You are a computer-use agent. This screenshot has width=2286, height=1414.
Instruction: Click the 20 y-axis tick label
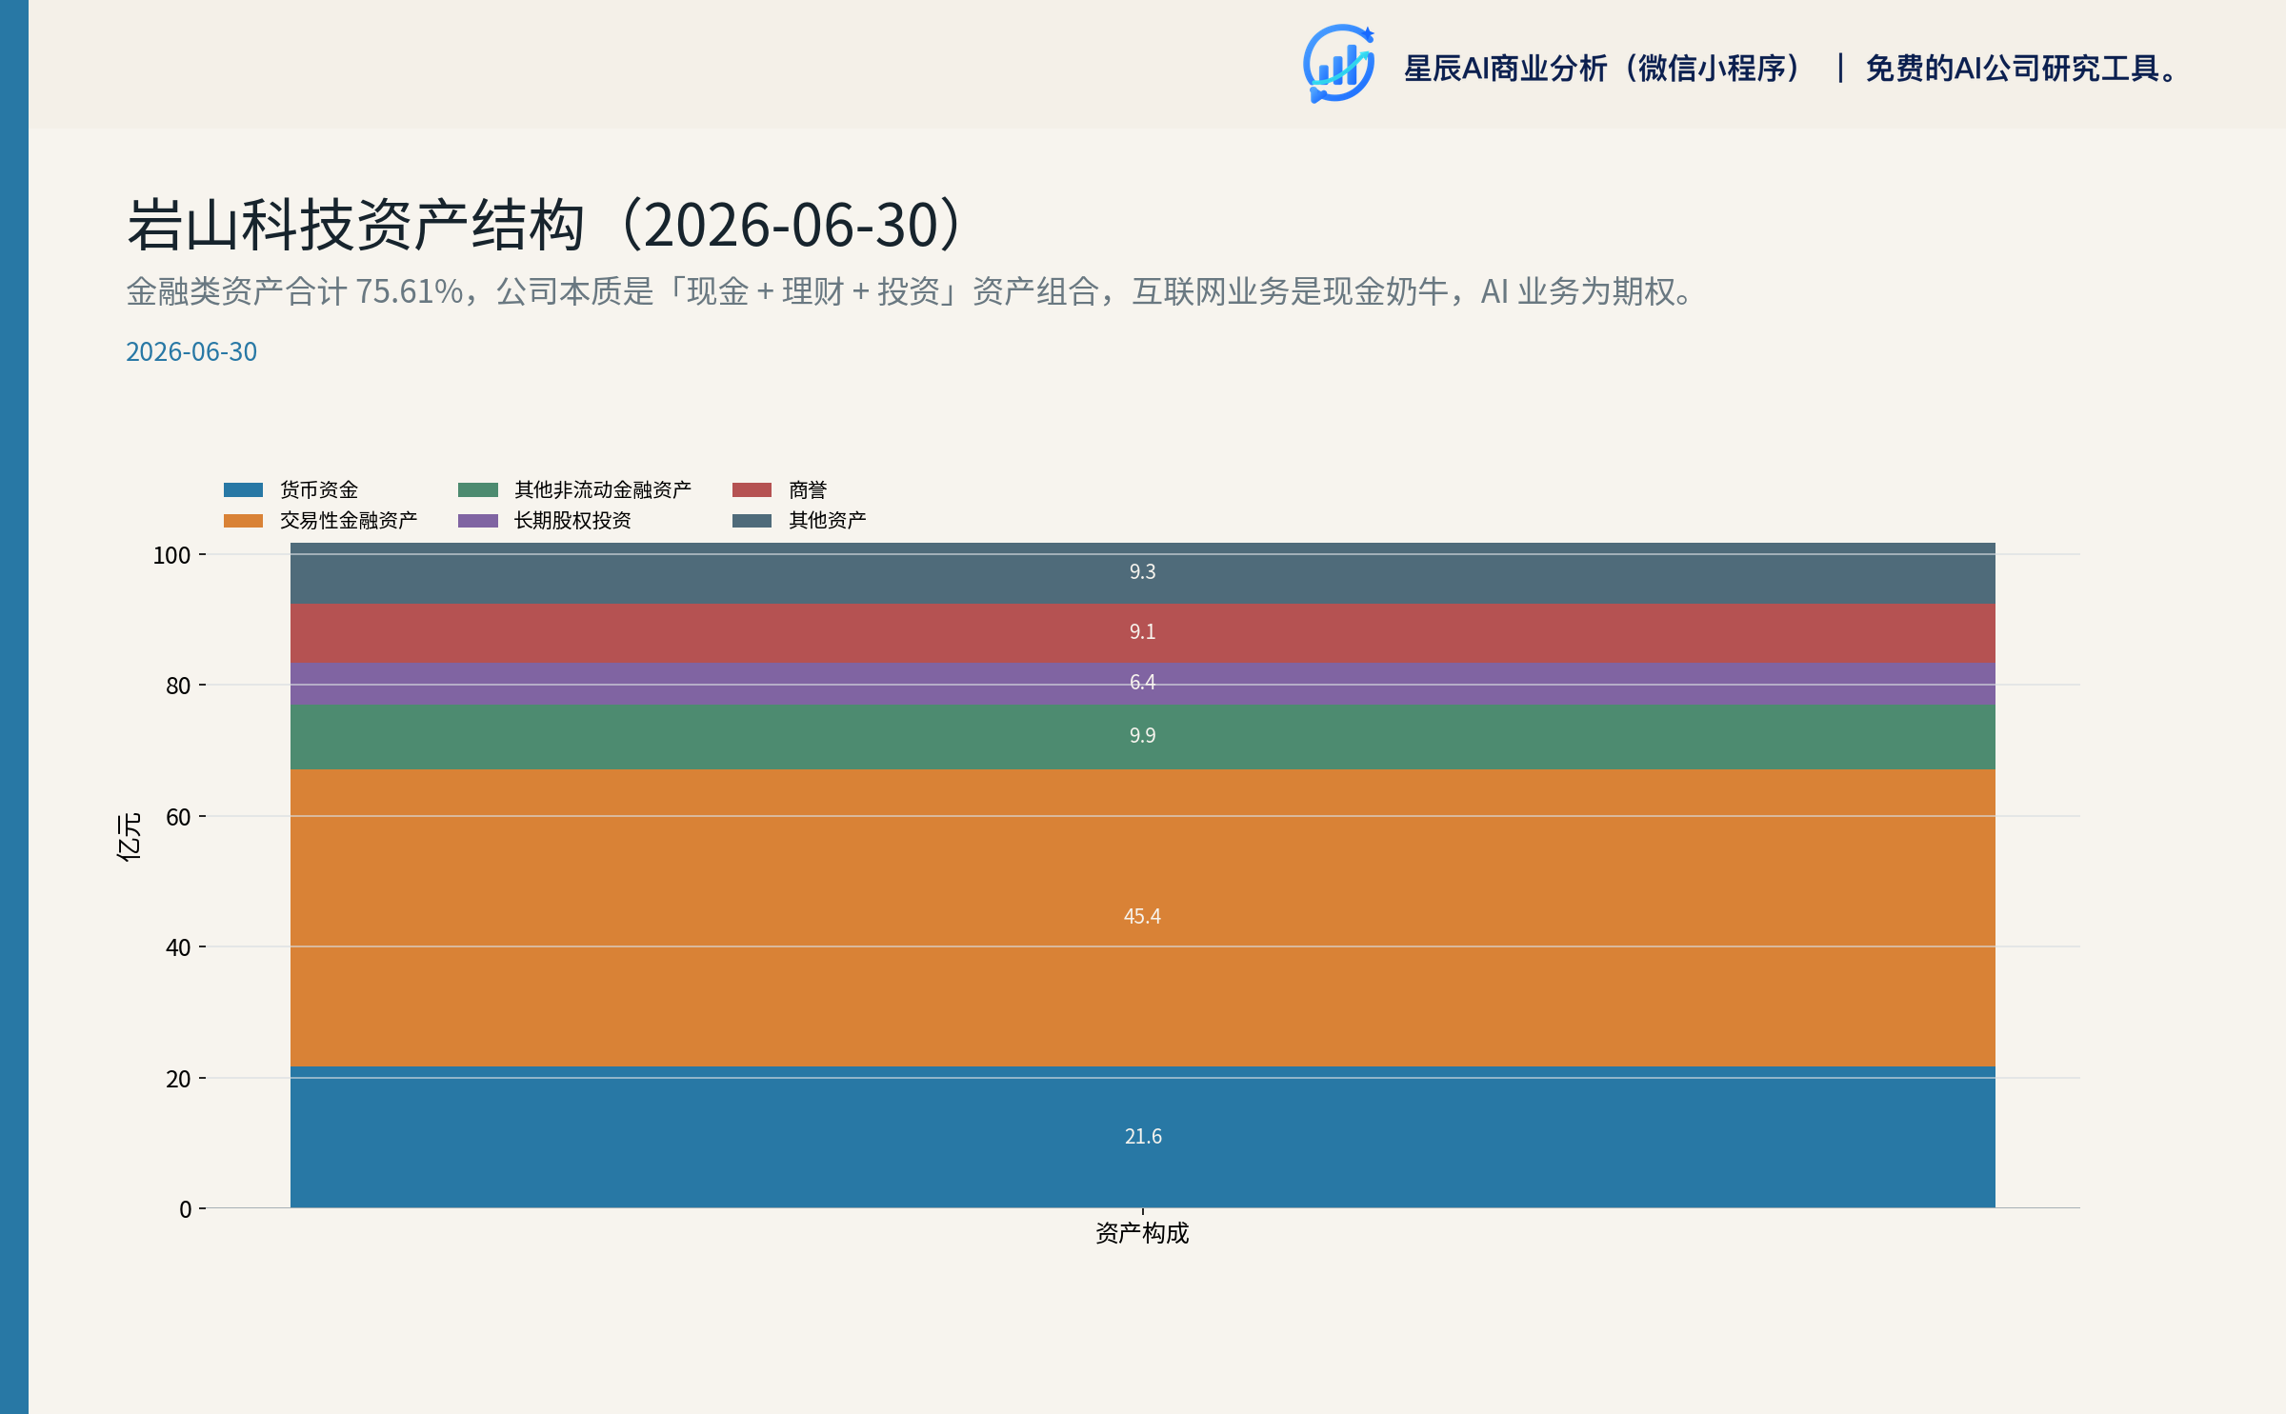(x=178, y=1079)
